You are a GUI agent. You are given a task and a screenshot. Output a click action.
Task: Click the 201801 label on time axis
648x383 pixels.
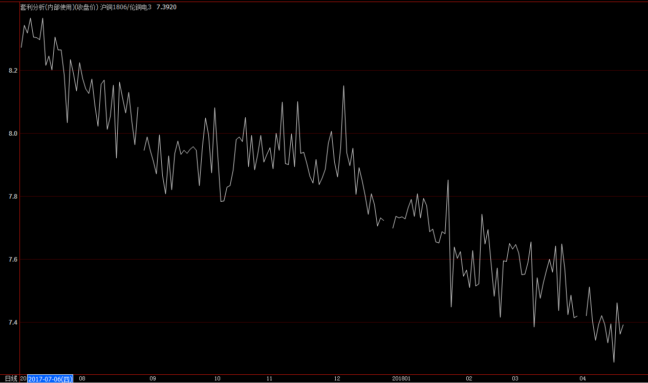(401, 379)
